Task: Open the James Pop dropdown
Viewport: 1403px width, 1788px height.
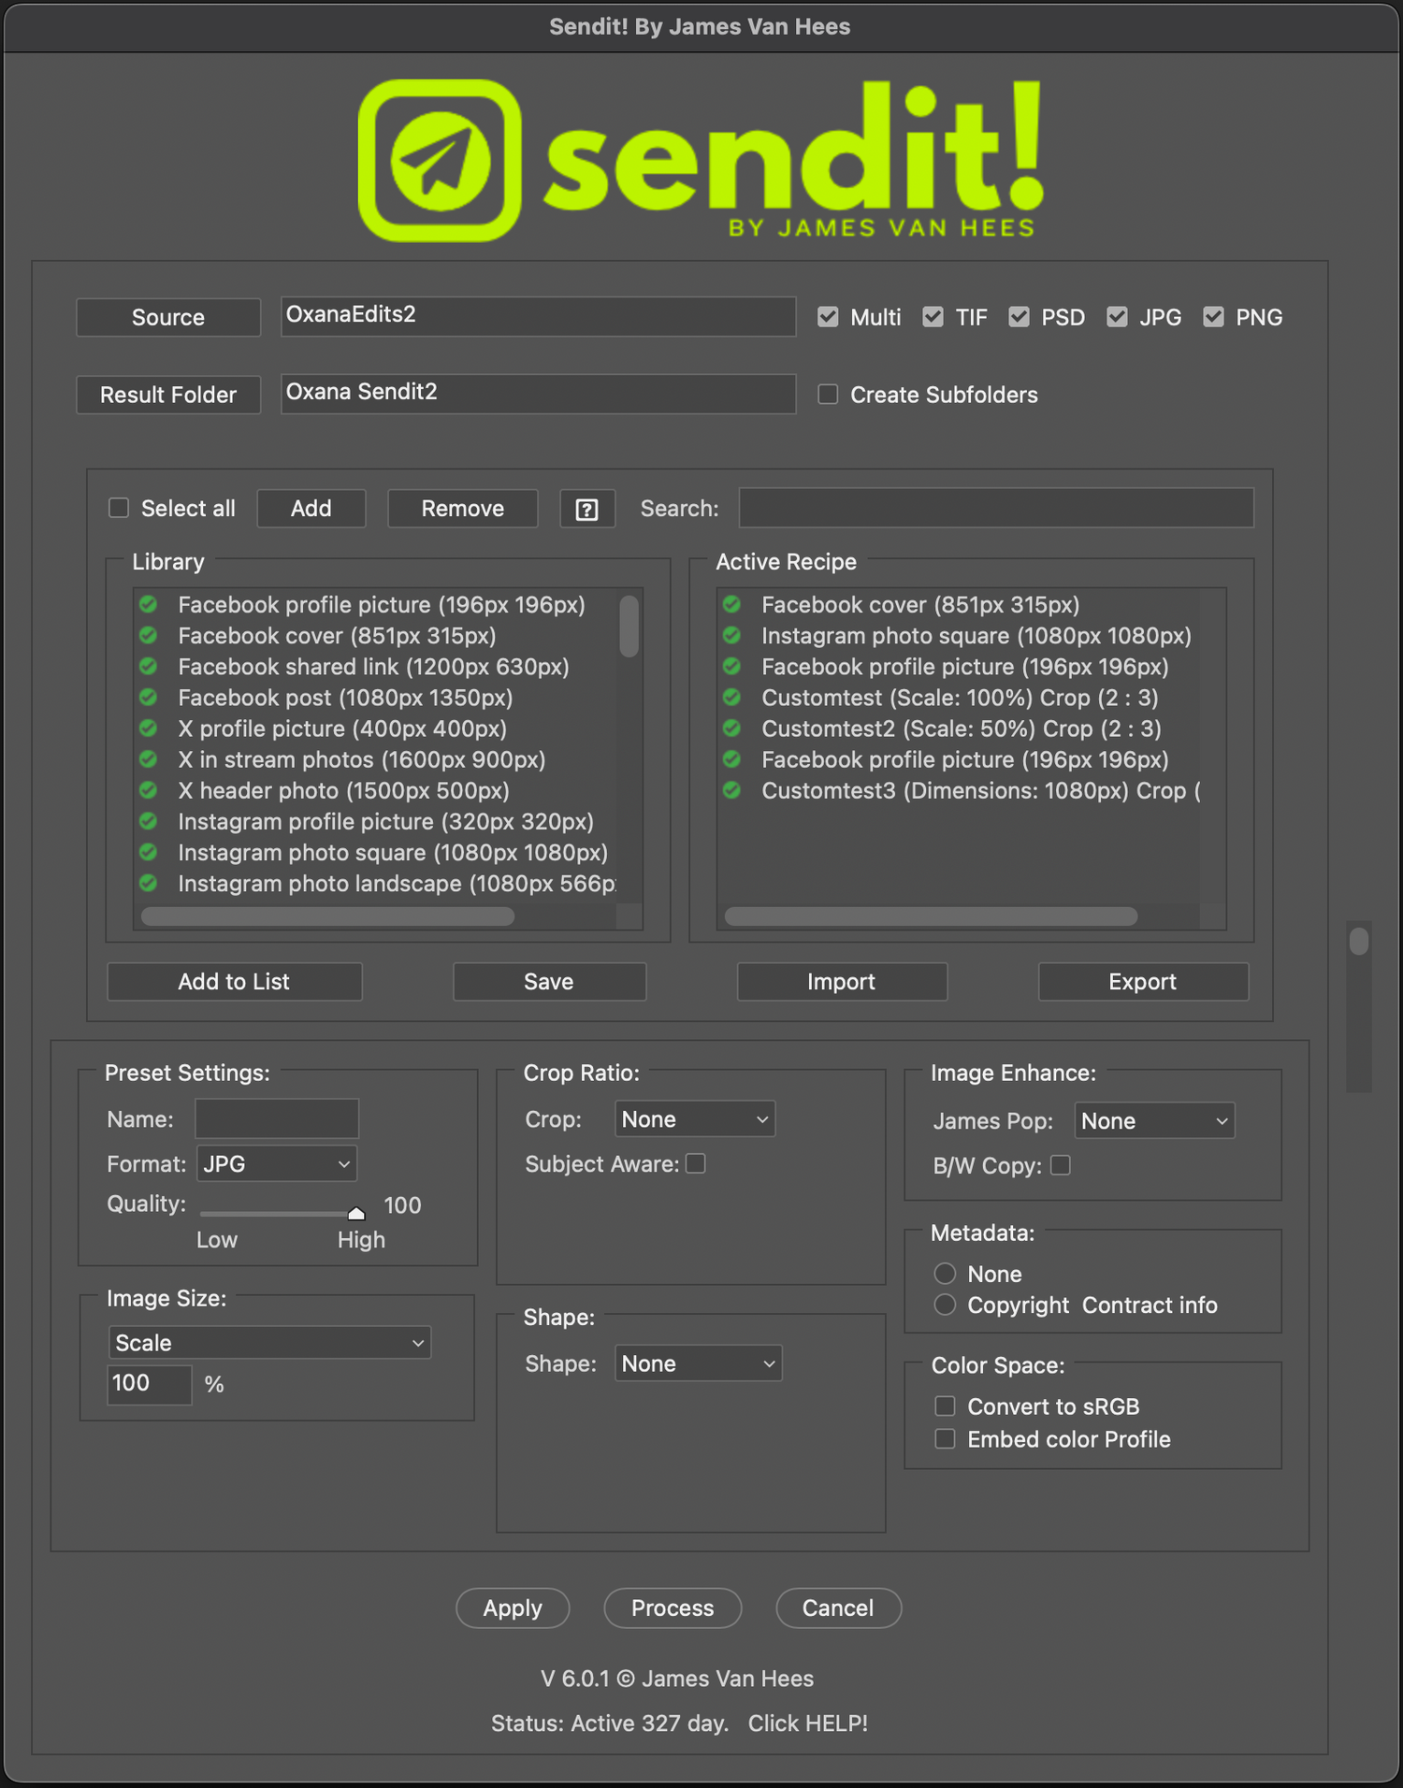Action: tap(1153, 1121)
